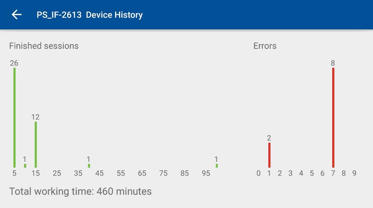Click the PS_IF-2613 Device History title

click(90, 15)
